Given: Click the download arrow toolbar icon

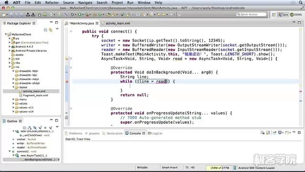Looking at the screenshot, I should point(33,14).
